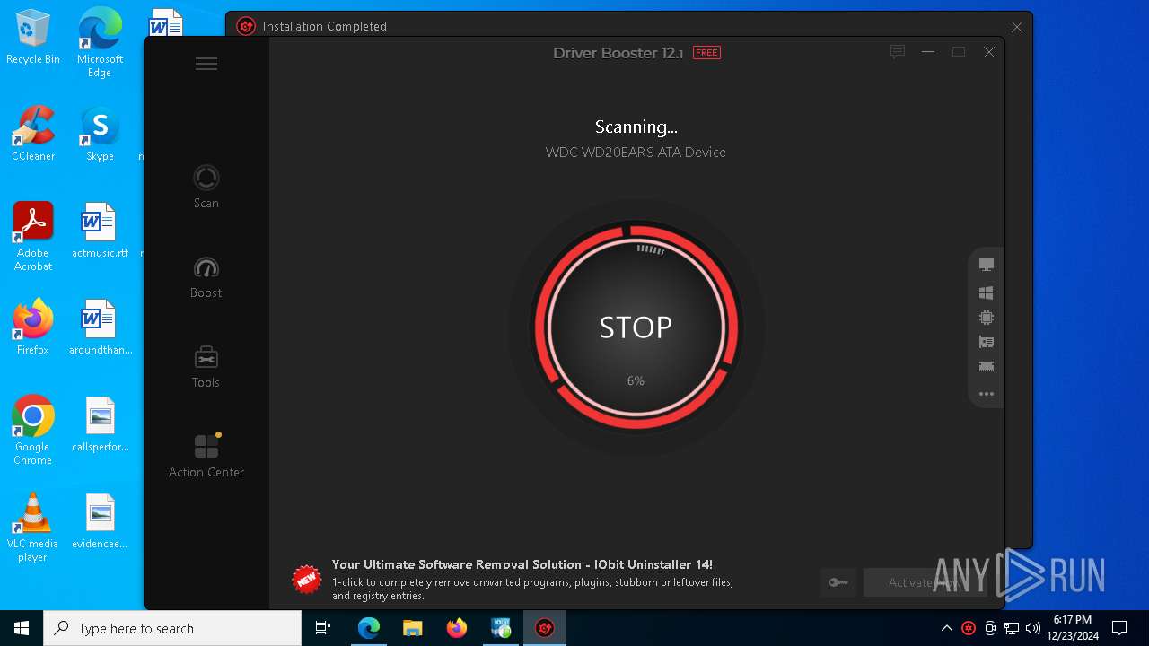Select the CPU chip category icon

(x=987, y=318)
